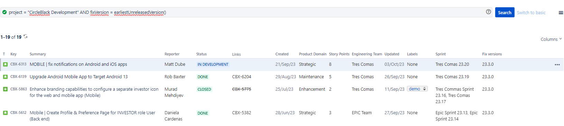Sort by the Reporter column header

tap(172, 54)
